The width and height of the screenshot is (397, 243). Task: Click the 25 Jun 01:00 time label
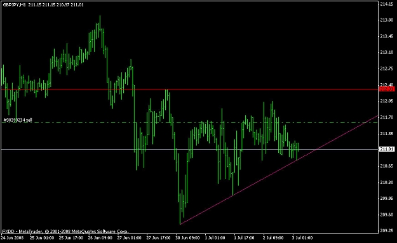pyautogui.click(x=42, y=238)
